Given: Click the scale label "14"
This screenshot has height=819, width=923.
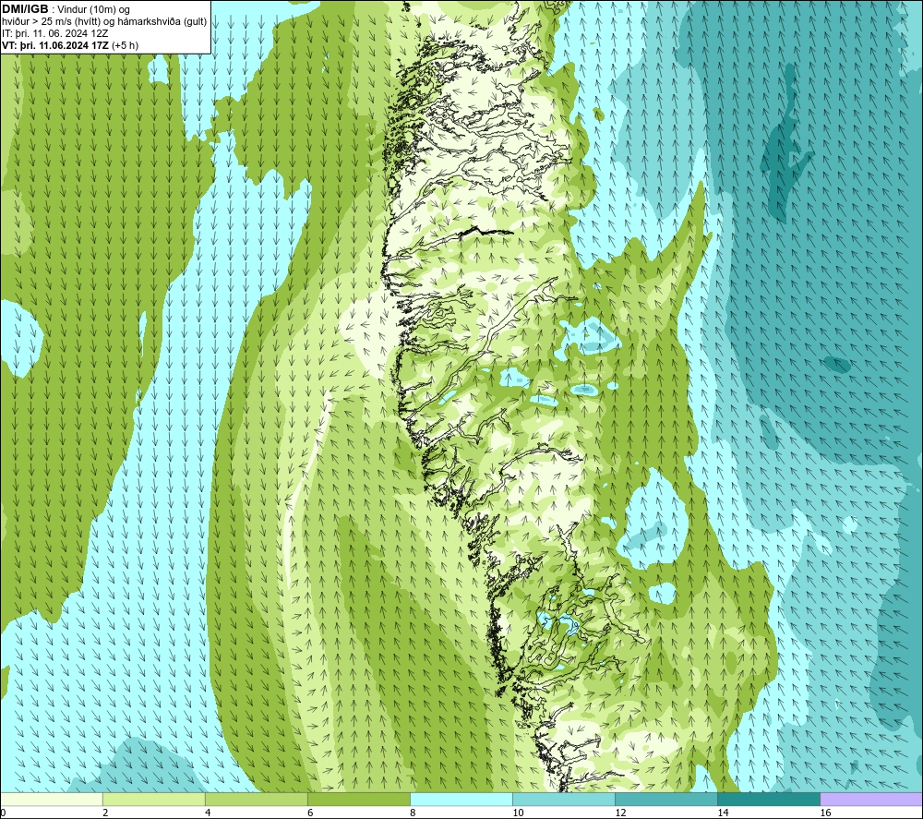Looking at the screenshot, I should point(723,813).
